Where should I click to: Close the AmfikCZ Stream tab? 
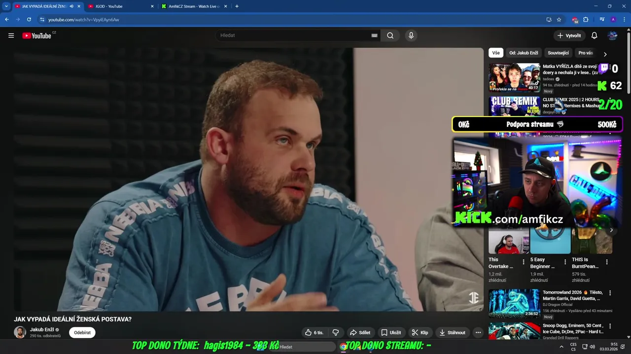[226, 6]
